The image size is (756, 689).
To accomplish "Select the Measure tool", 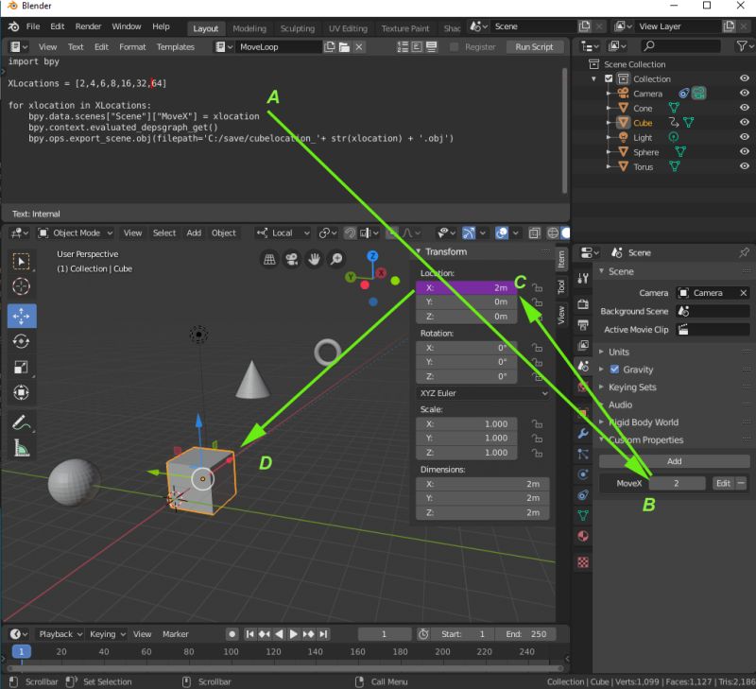I will coord(21,448).
